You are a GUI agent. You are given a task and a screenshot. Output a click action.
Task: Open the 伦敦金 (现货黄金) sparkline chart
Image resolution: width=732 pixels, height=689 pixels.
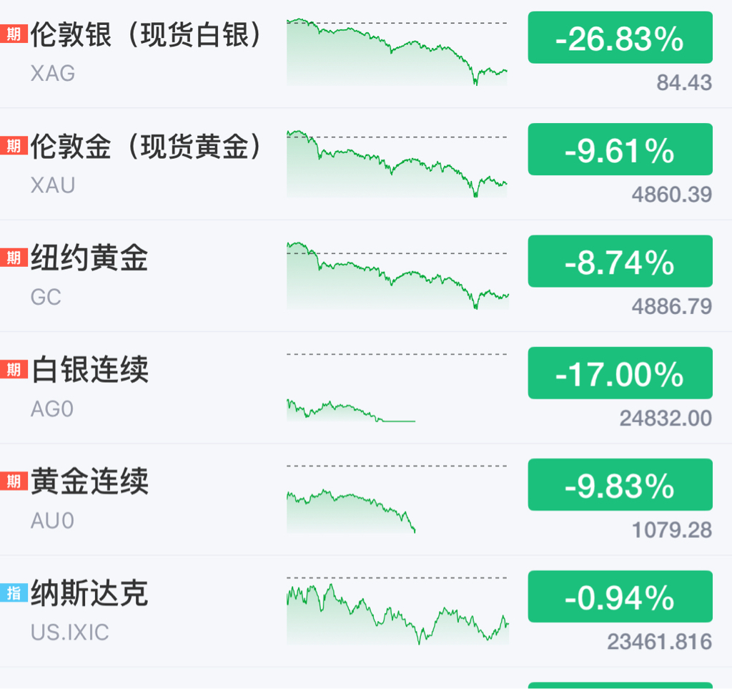click(x=397, y=164)
